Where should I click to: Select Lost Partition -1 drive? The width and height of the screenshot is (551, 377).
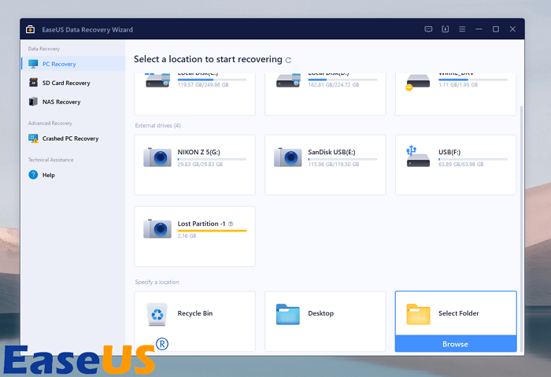tap(194, 236)
